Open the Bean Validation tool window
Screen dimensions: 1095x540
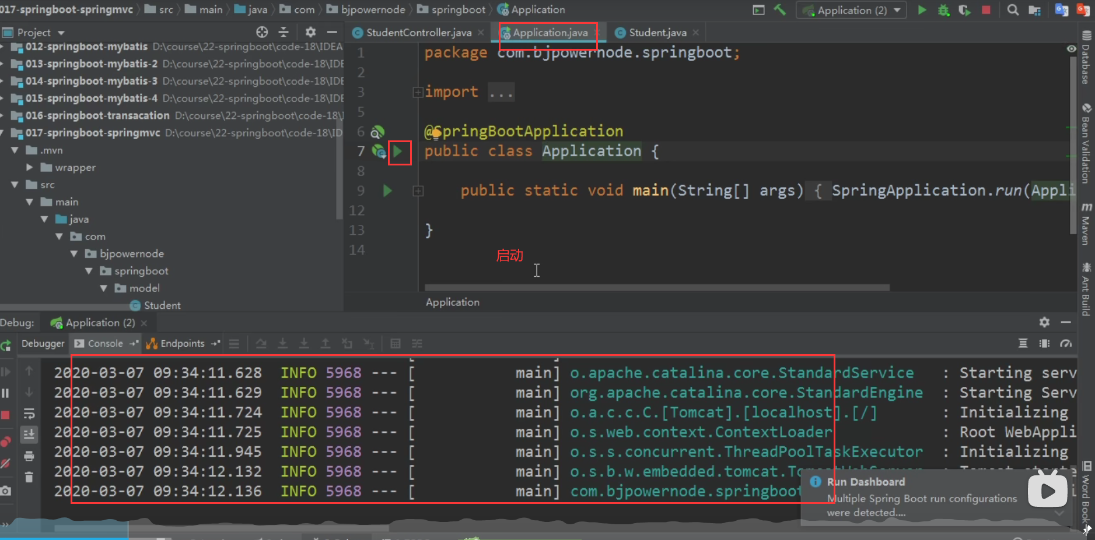1086,143
